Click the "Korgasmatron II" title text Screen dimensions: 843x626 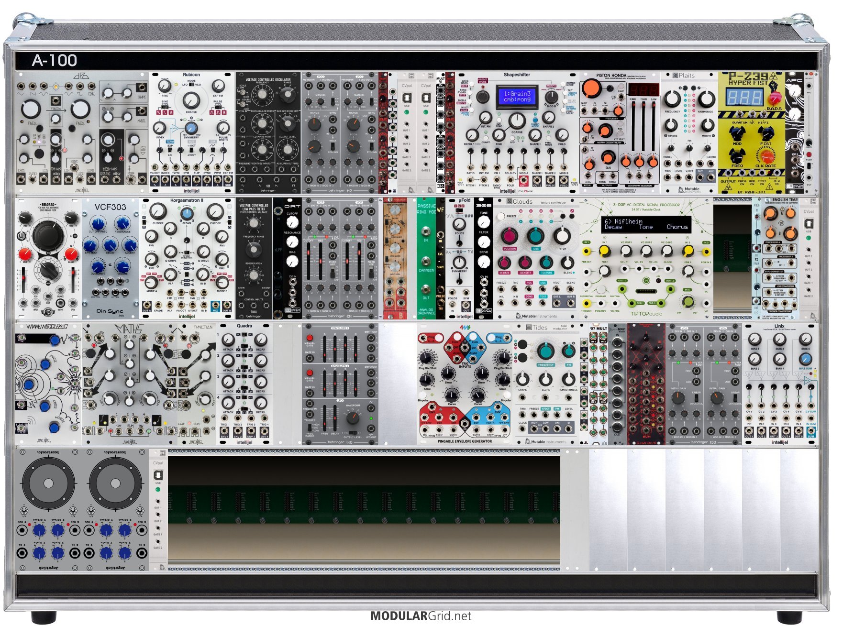tap(187, 200)
